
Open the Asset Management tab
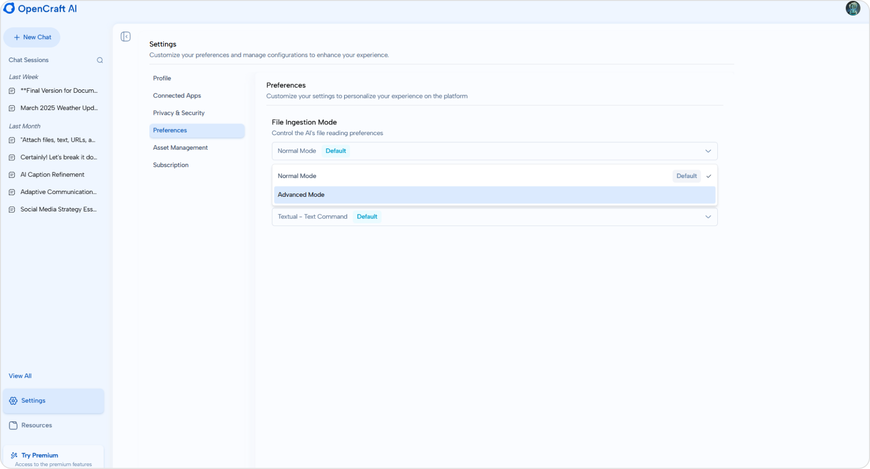(180, 148)
